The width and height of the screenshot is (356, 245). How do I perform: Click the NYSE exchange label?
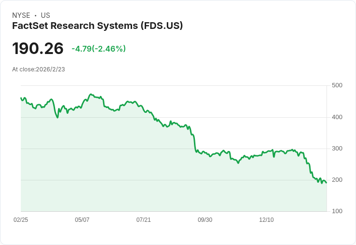(21, 15)
